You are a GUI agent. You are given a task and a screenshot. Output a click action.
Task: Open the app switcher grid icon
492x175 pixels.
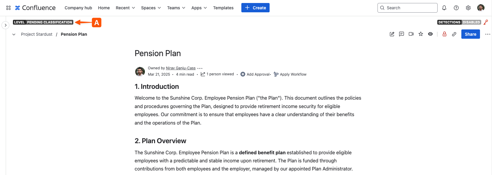[x=8, y=8]
